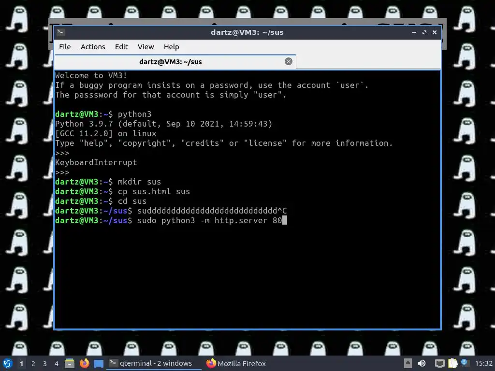This screenshot has height=371, width=495.
Task: Click the 'The passsword for that account' line
Action: click(171, 95)
